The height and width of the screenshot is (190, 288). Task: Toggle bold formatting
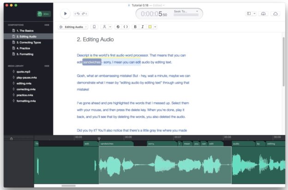click(x=135, y=27)
